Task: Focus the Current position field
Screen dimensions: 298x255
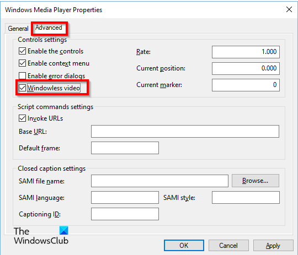Action: click(246, 68)
